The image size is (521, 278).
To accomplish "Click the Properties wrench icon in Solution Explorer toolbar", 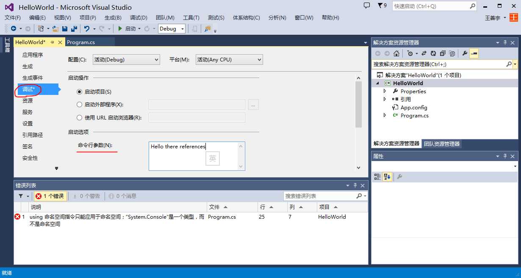I will 465,53.
